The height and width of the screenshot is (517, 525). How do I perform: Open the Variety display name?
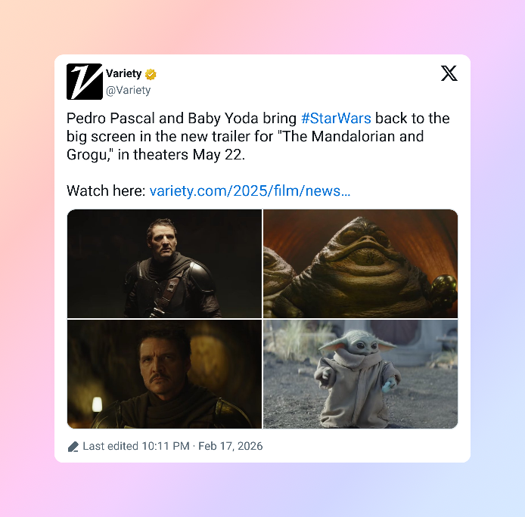click(123, 73)
